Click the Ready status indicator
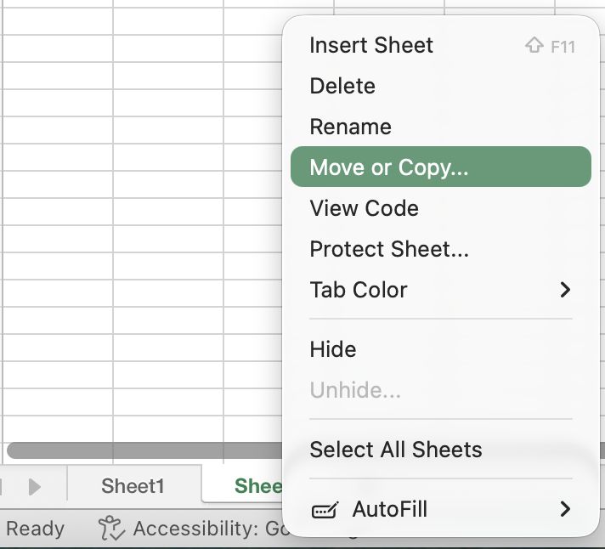605x549 pixels. pos(35,529)
